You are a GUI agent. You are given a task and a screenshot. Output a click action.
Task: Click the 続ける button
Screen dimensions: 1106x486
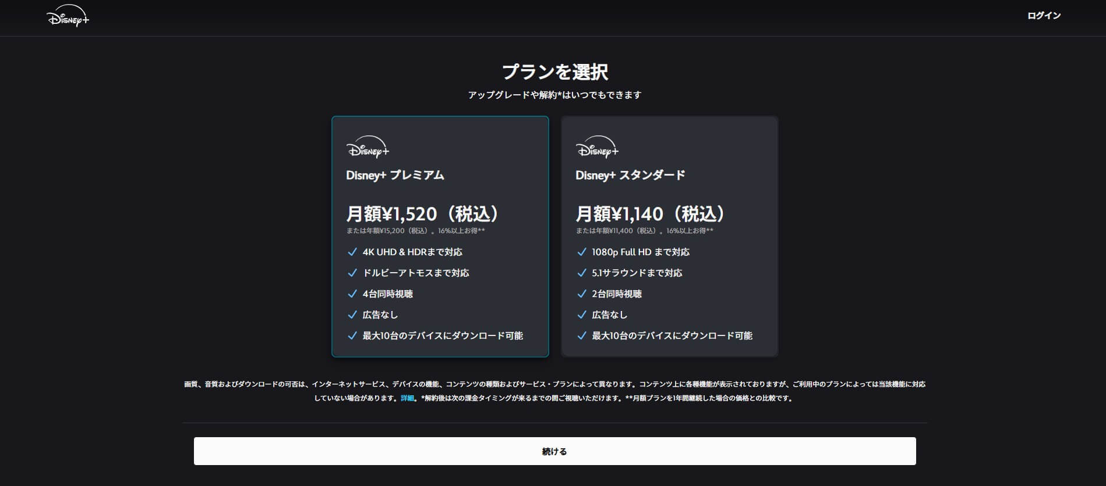tap(554, 451)
